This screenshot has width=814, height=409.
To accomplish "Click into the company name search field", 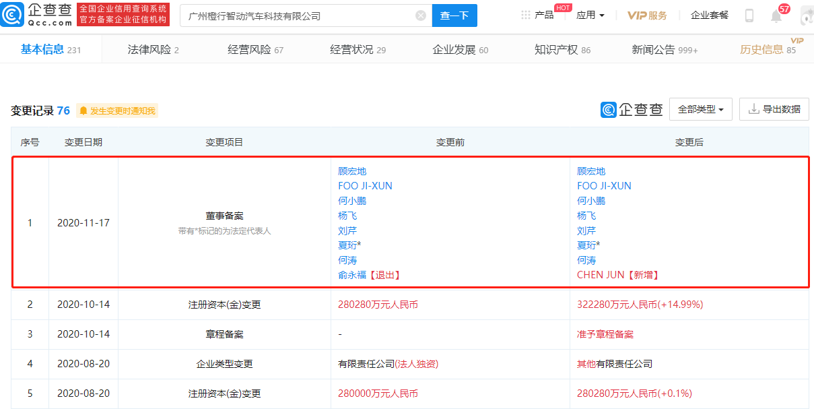I will (x=296, y=15).
